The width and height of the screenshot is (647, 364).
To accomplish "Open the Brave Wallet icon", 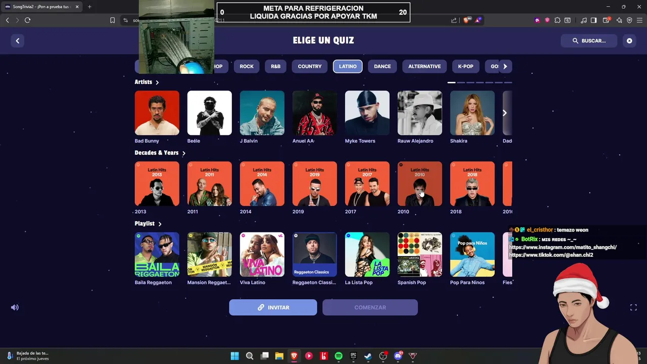I will click(x=607, y=20).
